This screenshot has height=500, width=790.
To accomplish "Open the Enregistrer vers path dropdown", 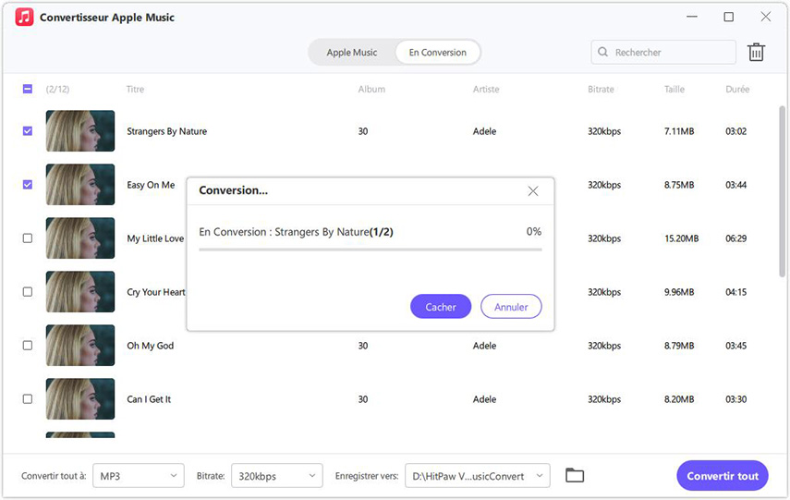I will [478, 476].
